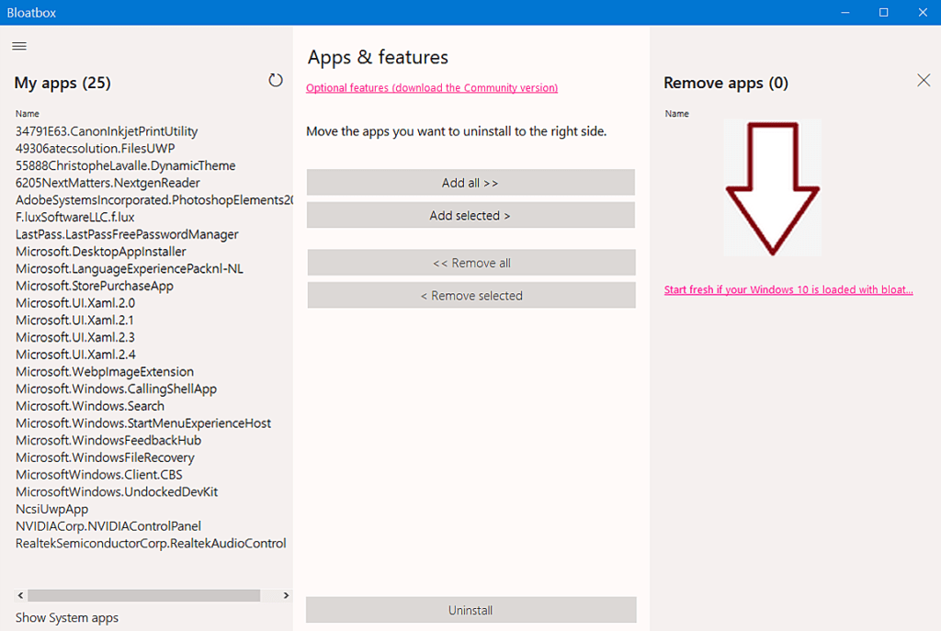Screen dimensions: 941x631
Task: Close the Remove apps panel
Action: [924, 81]
